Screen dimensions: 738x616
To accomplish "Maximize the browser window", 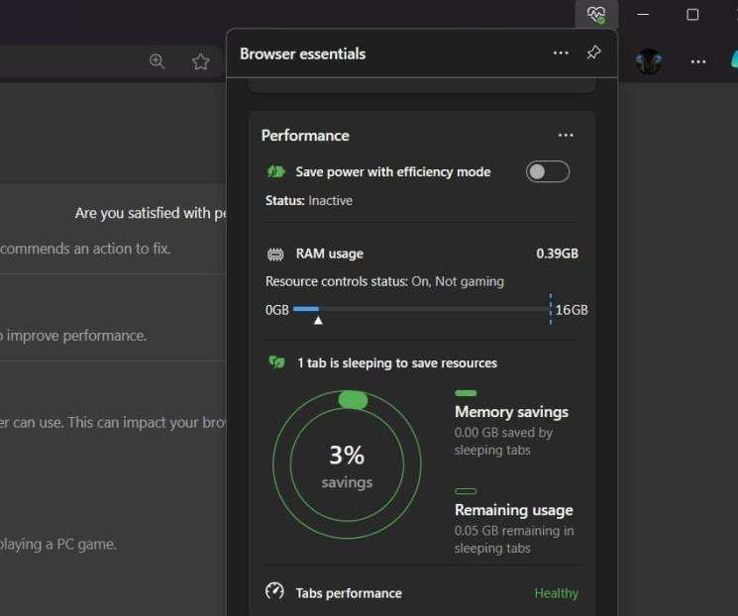I will (692, 15).
